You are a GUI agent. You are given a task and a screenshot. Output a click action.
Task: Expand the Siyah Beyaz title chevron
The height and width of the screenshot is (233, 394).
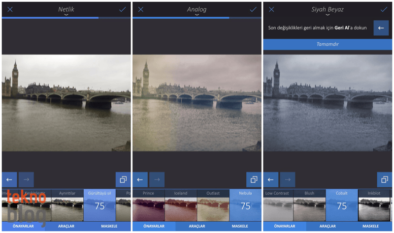327,15
